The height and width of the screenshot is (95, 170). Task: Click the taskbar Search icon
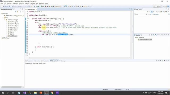[x=8, y=93]
